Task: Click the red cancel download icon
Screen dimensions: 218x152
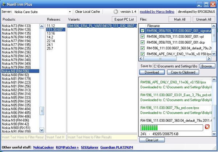Action: (207, 127)
